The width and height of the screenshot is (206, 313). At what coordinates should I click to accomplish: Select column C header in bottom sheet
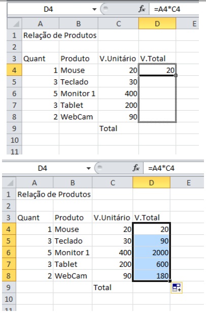[x=113, y=182]
